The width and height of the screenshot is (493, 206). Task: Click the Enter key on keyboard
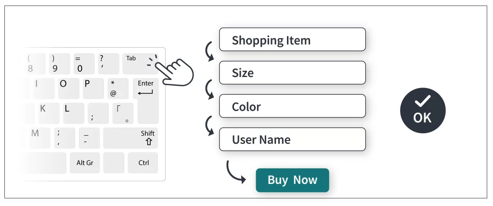(145, 89)
